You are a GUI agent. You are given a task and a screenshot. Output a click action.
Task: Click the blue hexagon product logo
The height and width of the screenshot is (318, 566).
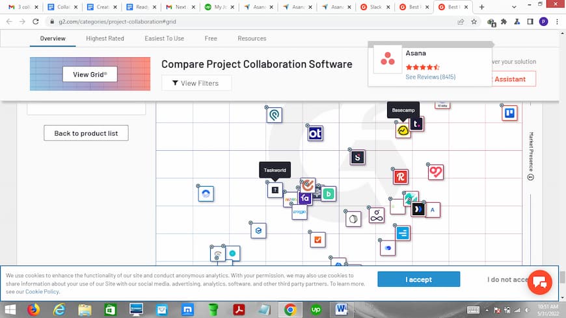[x=258, y=231]
